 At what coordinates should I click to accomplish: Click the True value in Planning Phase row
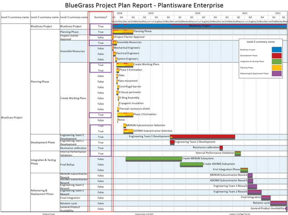coord(100,32)
